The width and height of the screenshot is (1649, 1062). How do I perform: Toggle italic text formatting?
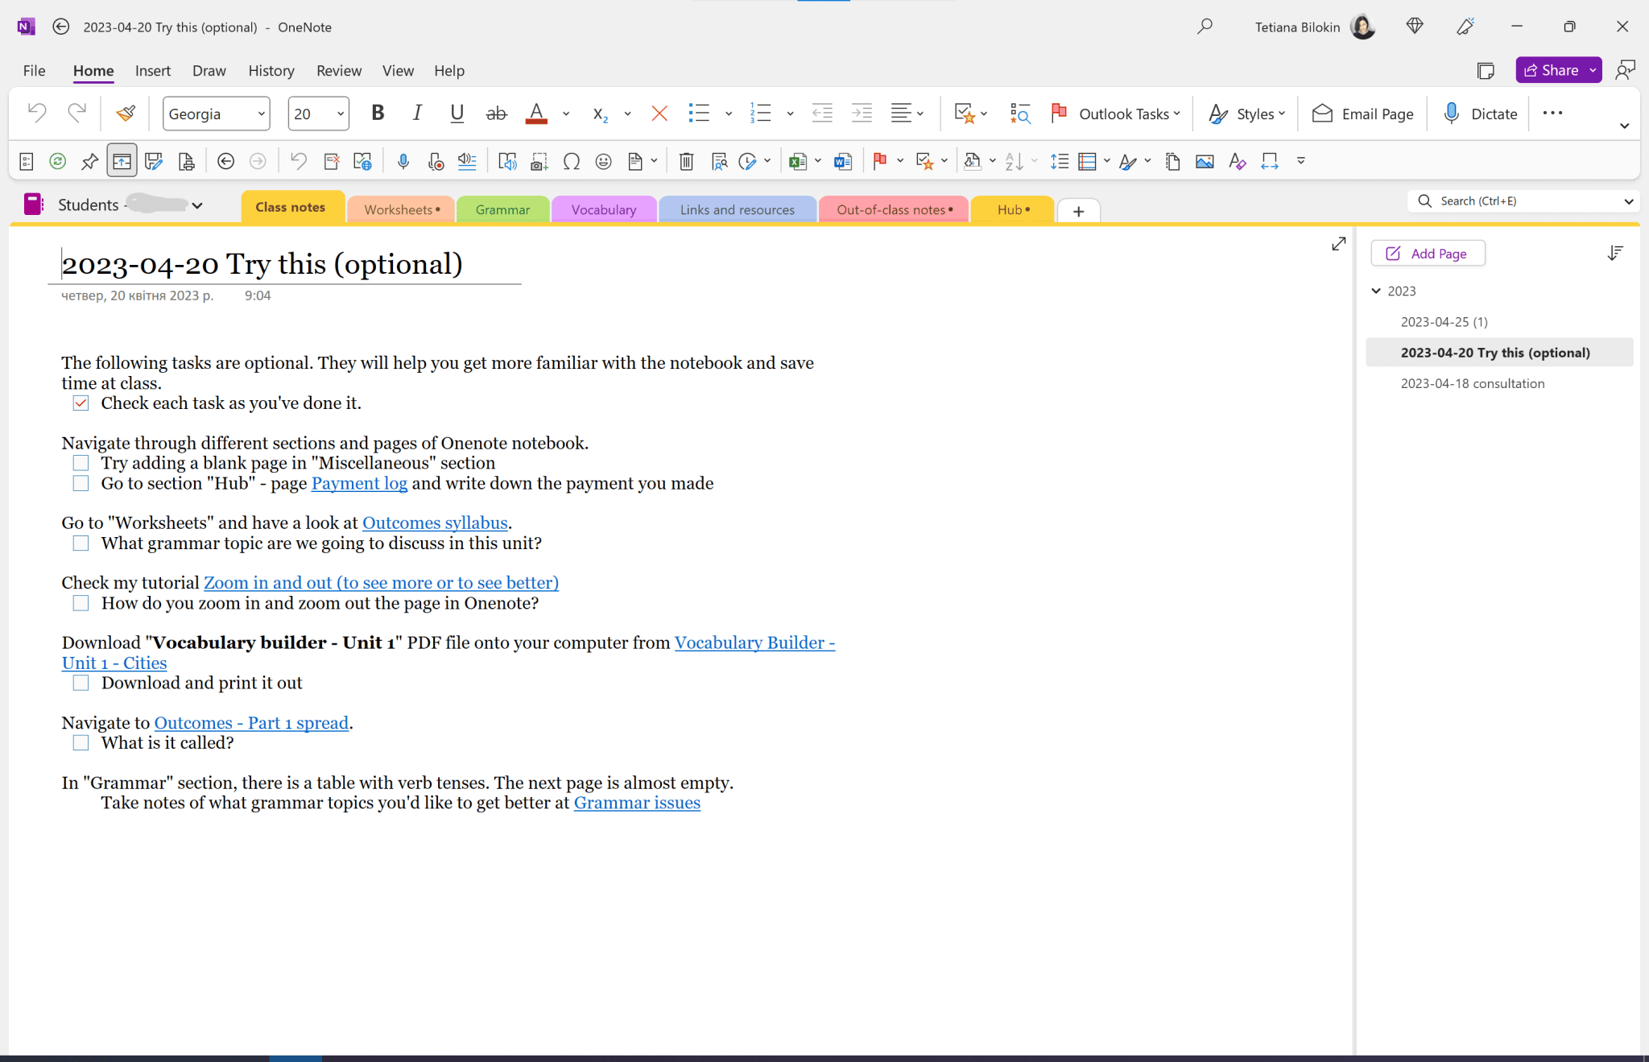(x=417, y=114)
